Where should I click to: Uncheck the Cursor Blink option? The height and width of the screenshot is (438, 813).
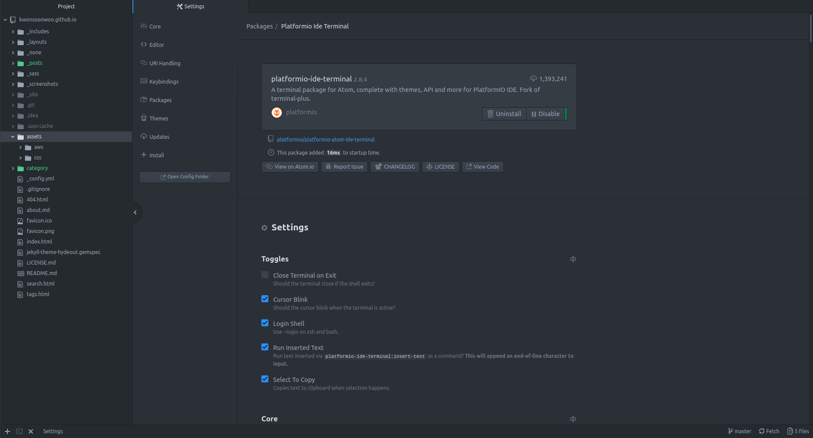click(x=265, y=299)
